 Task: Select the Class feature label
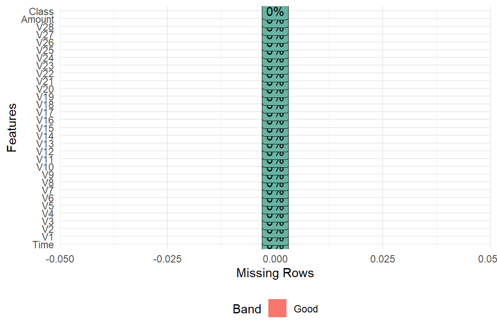pos(41,12)
